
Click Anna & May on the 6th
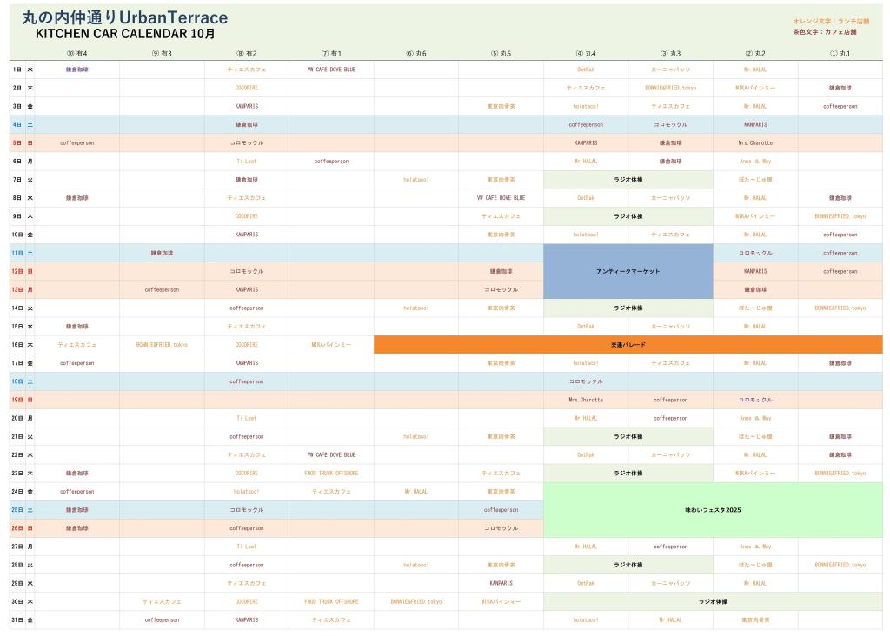(755, 161)
